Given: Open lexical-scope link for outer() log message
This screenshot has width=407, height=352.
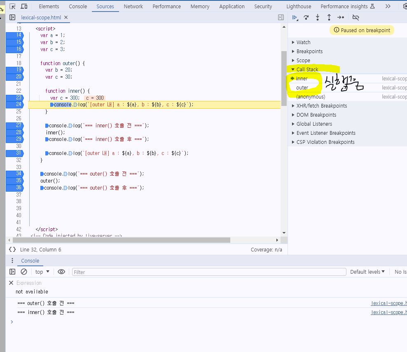Looking at the screenshot, I should pyautogui.click(x=388, y=303).
